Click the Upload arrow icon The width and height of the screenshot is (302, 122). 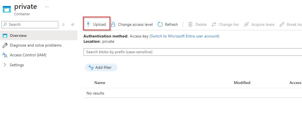(88, 24)
